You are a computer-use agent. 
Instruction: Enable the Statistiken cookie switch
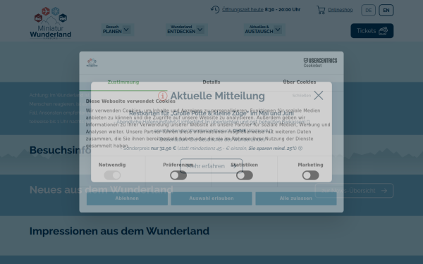[245, 175]
